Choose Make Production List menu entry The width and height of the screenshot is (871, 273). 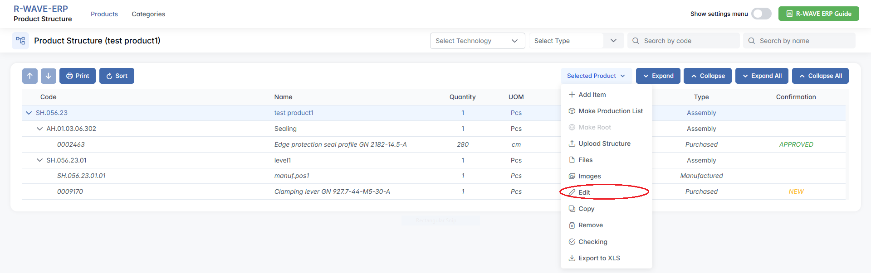point(610,111)
